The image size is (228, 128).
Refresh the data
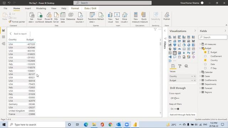[100, 16]
